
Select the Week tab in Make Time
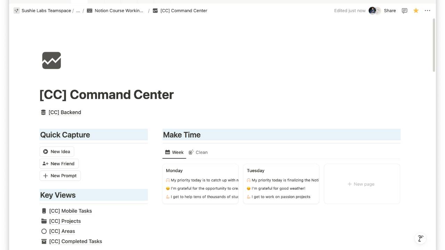point(174,152)
